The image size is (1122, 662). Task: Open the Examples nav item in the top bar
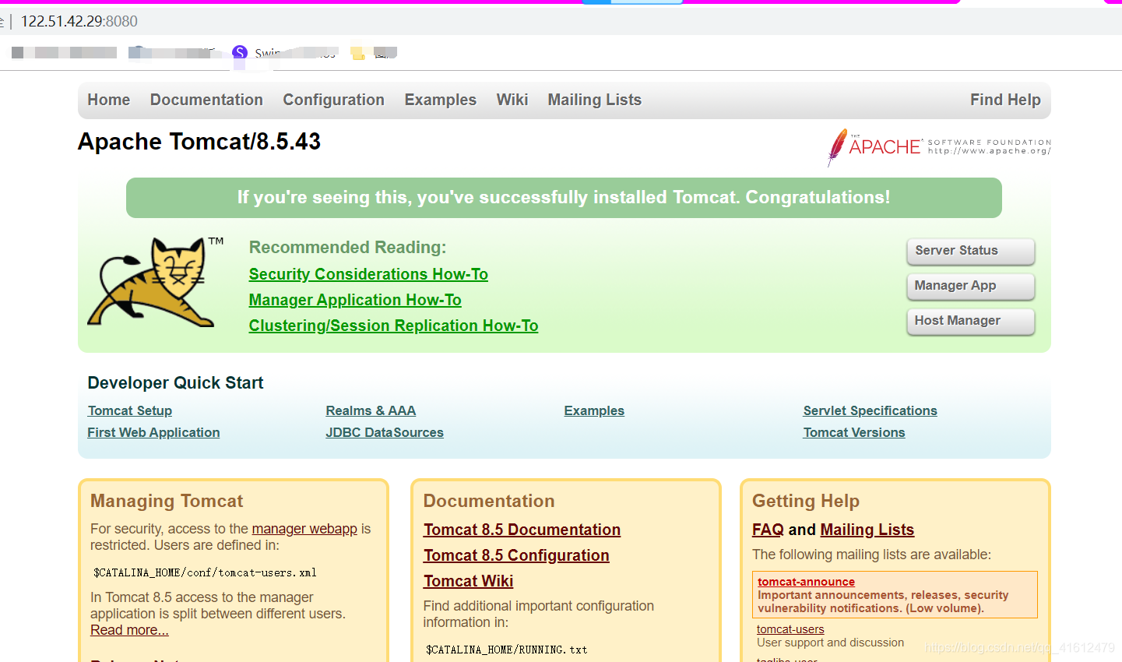(x=440, y=100)
